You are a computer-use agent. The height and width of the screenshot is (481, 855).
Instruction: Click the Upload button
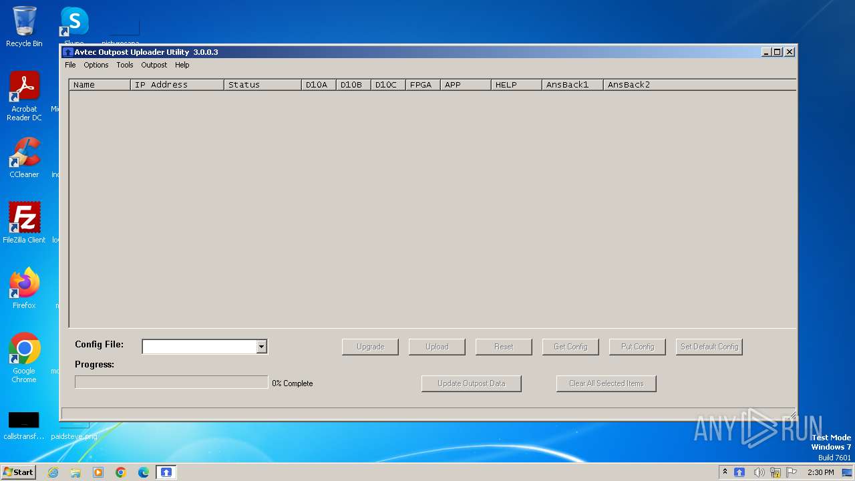coord(437,347)
